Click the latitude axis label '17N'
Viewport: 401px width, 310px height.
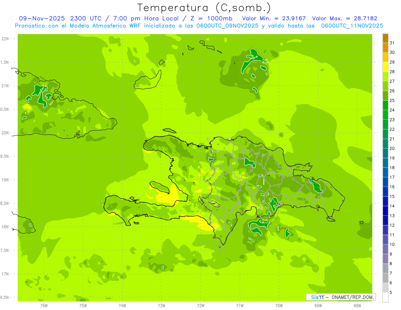[5, 274]
